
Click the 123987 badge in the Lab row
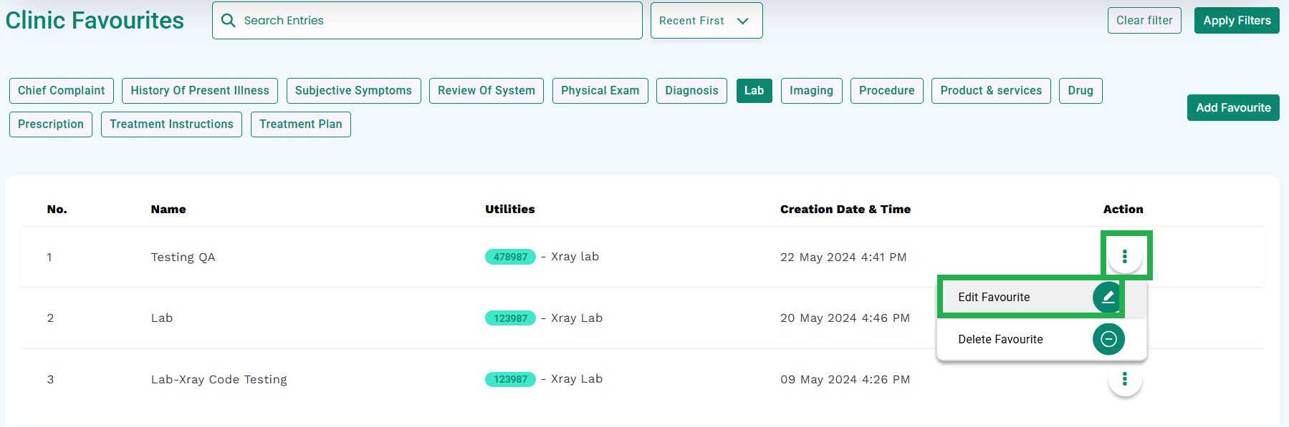pos(510,318)
